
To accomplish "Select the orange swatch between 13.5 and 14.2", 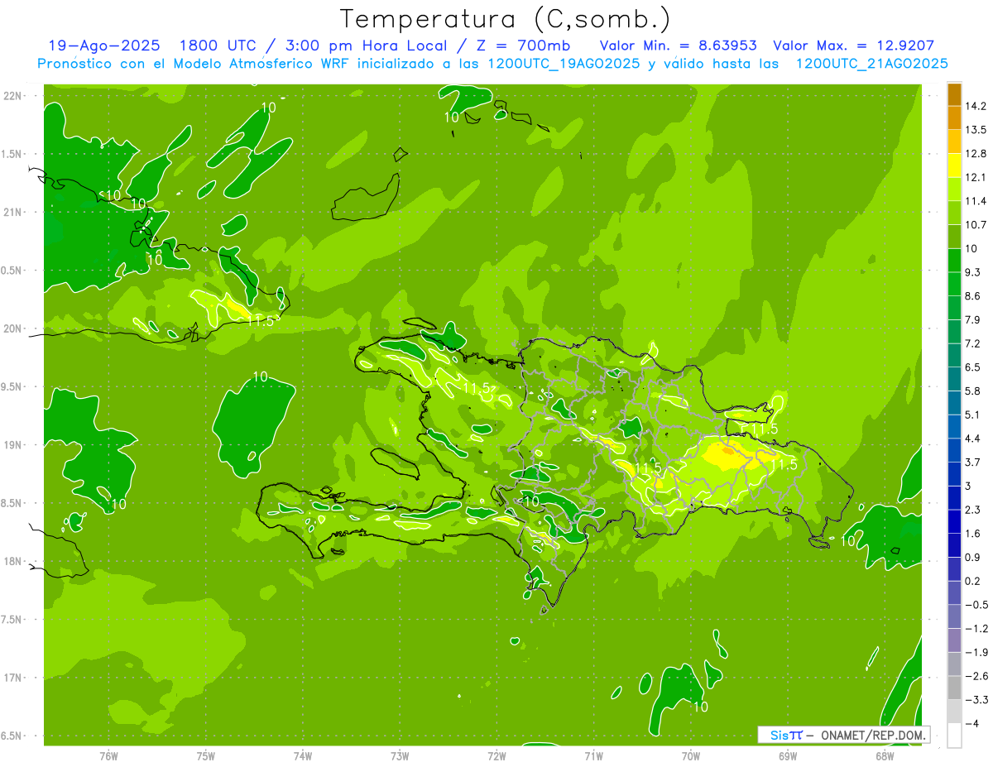I will 954,117.
